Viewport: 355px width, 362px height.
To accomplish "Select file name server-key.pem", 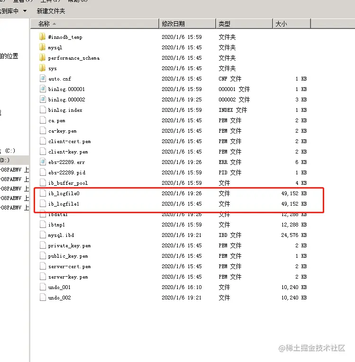I will (68, 277).
